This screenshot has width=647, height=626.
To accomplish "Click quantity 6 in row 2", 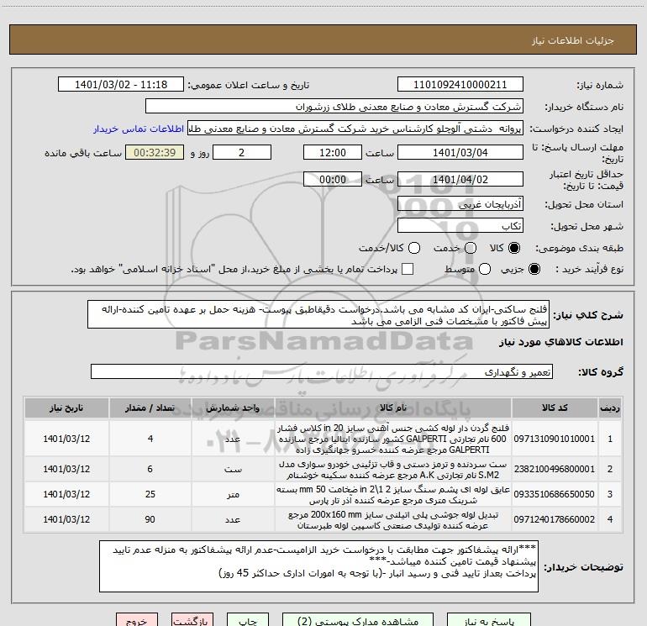I will click(x=150, y=469).
